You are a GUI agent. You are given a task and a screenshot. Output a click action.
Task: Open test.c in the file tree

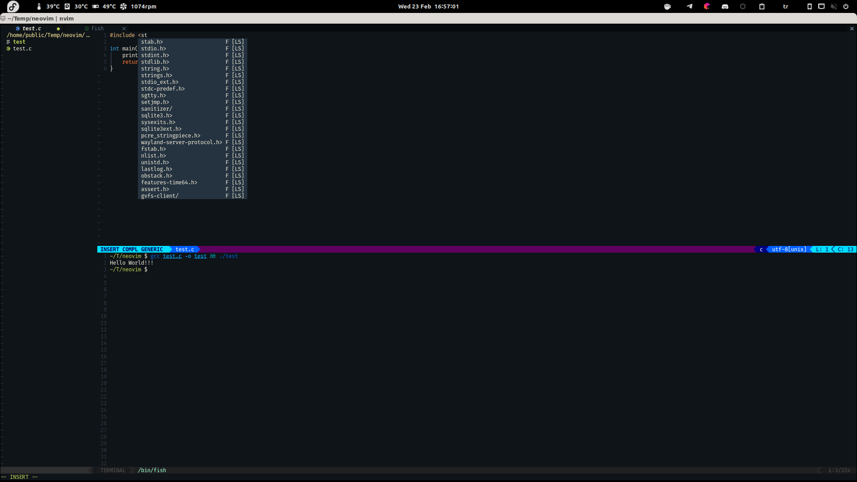(22, 49)
